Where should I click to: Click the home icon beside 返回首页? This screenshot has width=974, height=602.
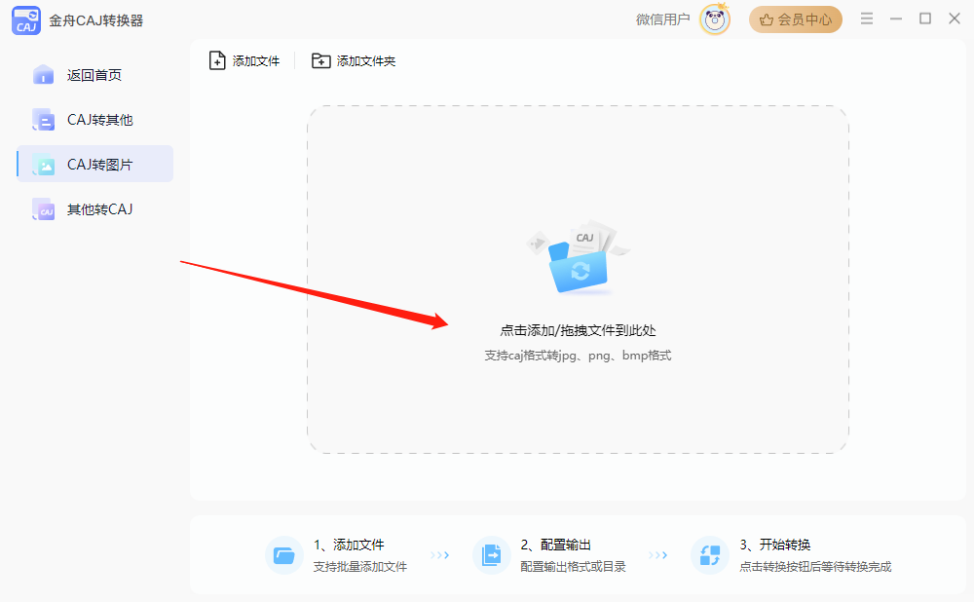click(x=43, y=75)
